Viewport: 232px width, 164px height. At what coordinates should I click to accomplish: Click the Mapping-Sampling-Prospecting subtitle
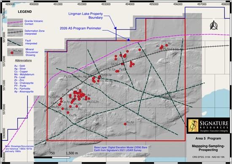[x=208, y=148]
